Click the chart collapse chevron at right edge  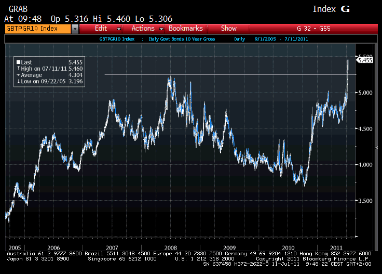coord(376,147)
